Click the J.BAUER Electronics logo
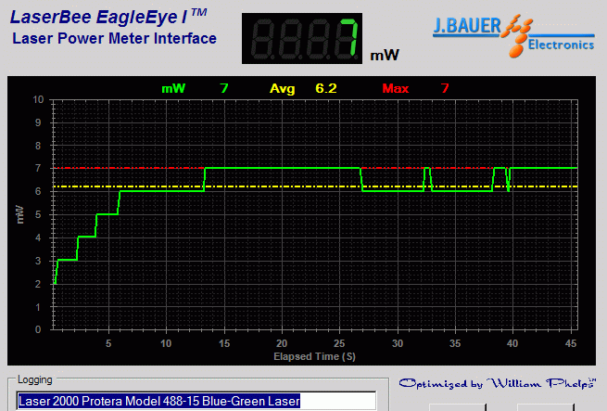The height and width of the screenshot is (411, 607). (x=513, y=35)
